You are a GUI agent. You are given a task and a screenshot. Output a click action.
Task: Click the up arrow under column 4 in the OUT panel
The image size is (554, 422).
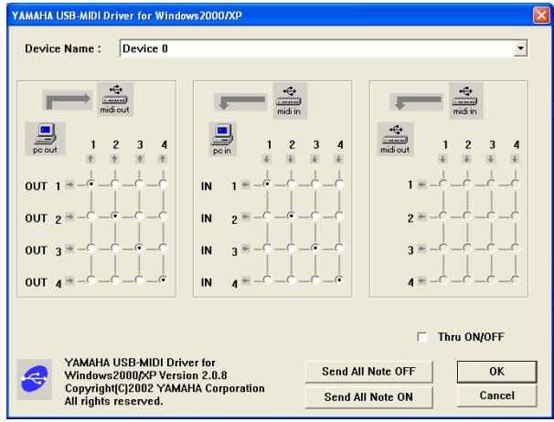tap(163, 159)
